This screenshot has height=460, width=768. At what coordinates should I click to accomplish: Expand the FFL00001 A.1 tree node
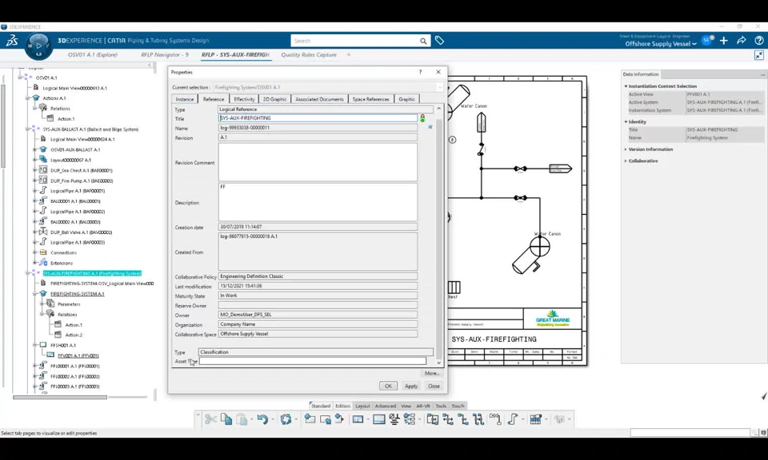click(34, 366)
